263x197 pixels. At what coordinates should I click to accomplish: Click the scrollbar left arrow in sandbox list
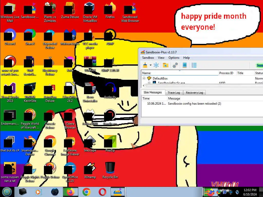pyautogui.click(x=143, y=86)
